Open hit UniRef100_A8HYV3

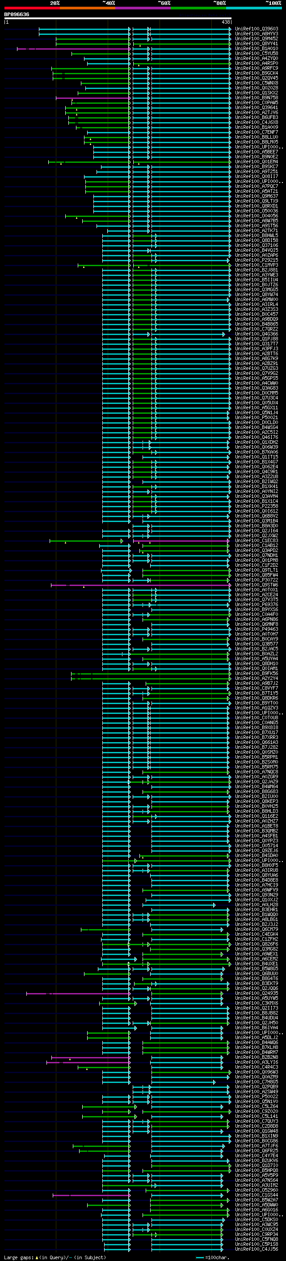tap(257, 34)
